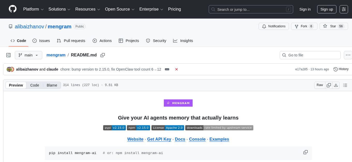This screenshot has width=352, height=162.
Task: Open the file outline icon near Raw
Action: 345,85
